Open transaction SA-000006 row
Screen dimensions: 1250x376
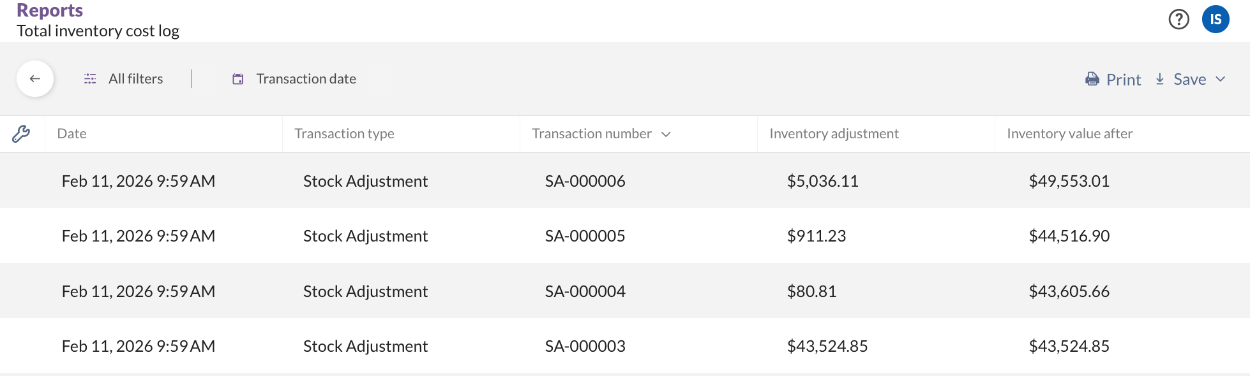coord(585,181)
